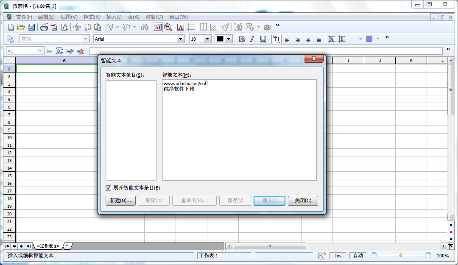This screenshot has height=265, width=458.
Task: Click the Print icon in toolbar
Action: (x=44, y=27)
